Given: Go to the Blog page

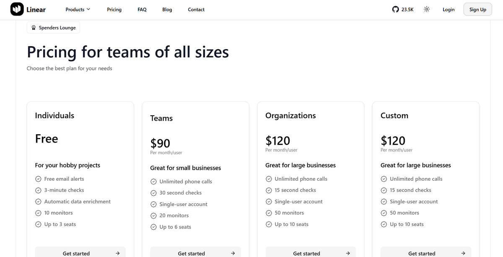Looking at the screenshot, I should tap(167, 9).
